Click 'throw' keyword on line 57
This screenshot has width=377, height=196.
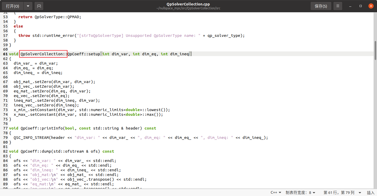(24, 36)
